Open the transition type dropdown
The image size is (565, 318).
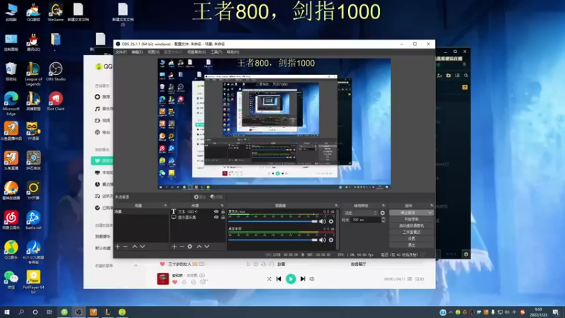click(360, 213)
